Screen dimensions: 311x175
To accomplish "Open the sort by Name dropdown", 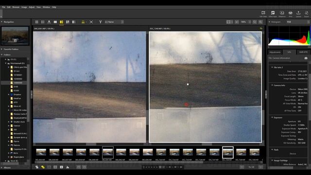I will [114, 22].
